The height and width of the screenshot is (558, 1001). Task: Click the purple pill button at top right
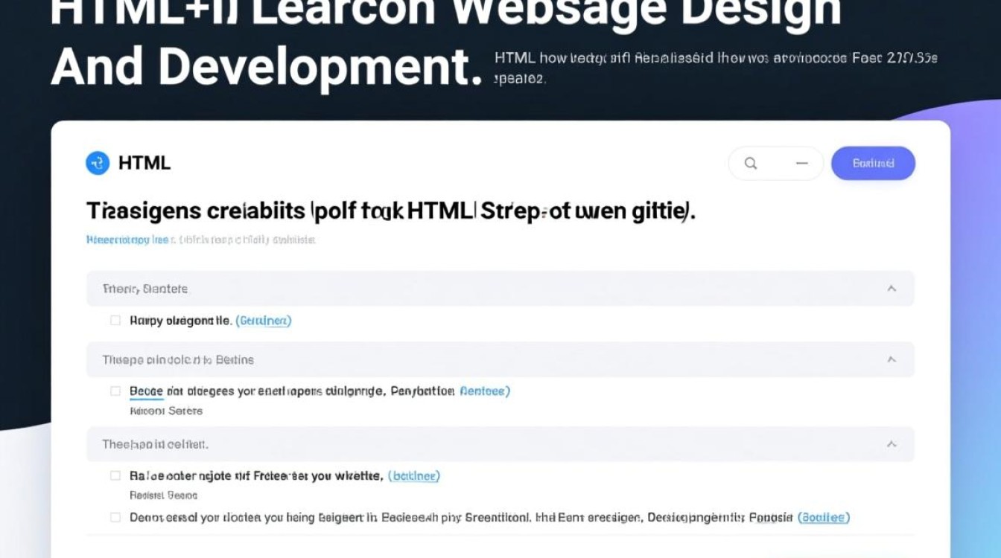pos(873,163)
